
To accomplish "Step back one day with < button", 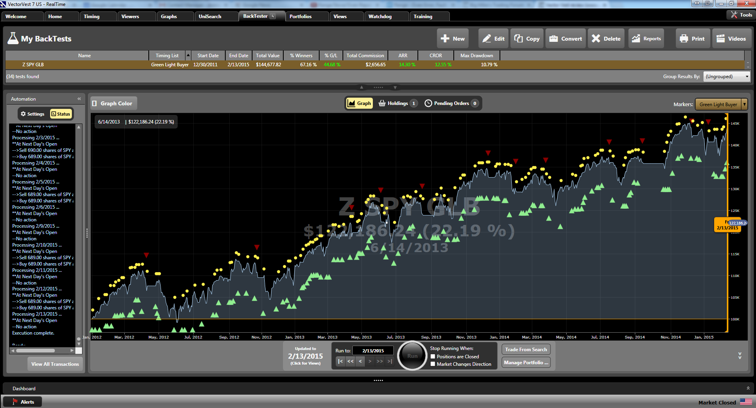I will click(x=360, y=361).
